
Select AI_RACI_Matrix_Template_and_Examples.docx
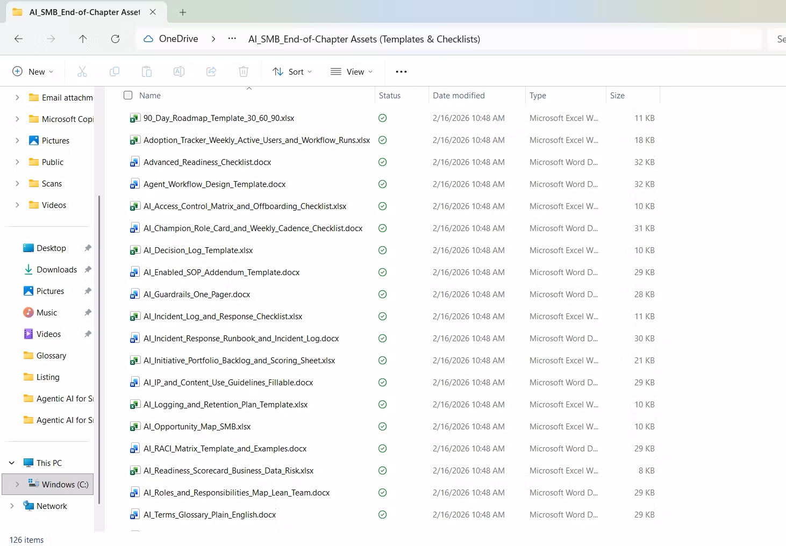click(225, 449)
